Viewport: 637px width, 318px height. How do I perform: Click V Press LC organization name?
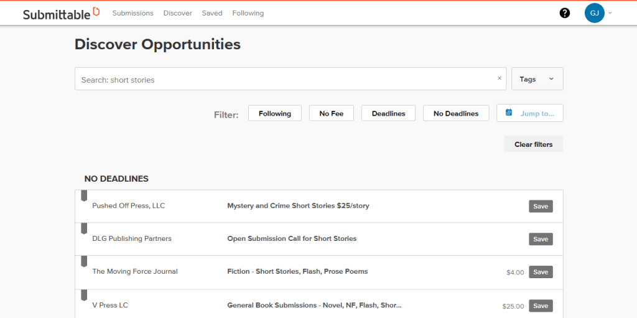[110, 305]
